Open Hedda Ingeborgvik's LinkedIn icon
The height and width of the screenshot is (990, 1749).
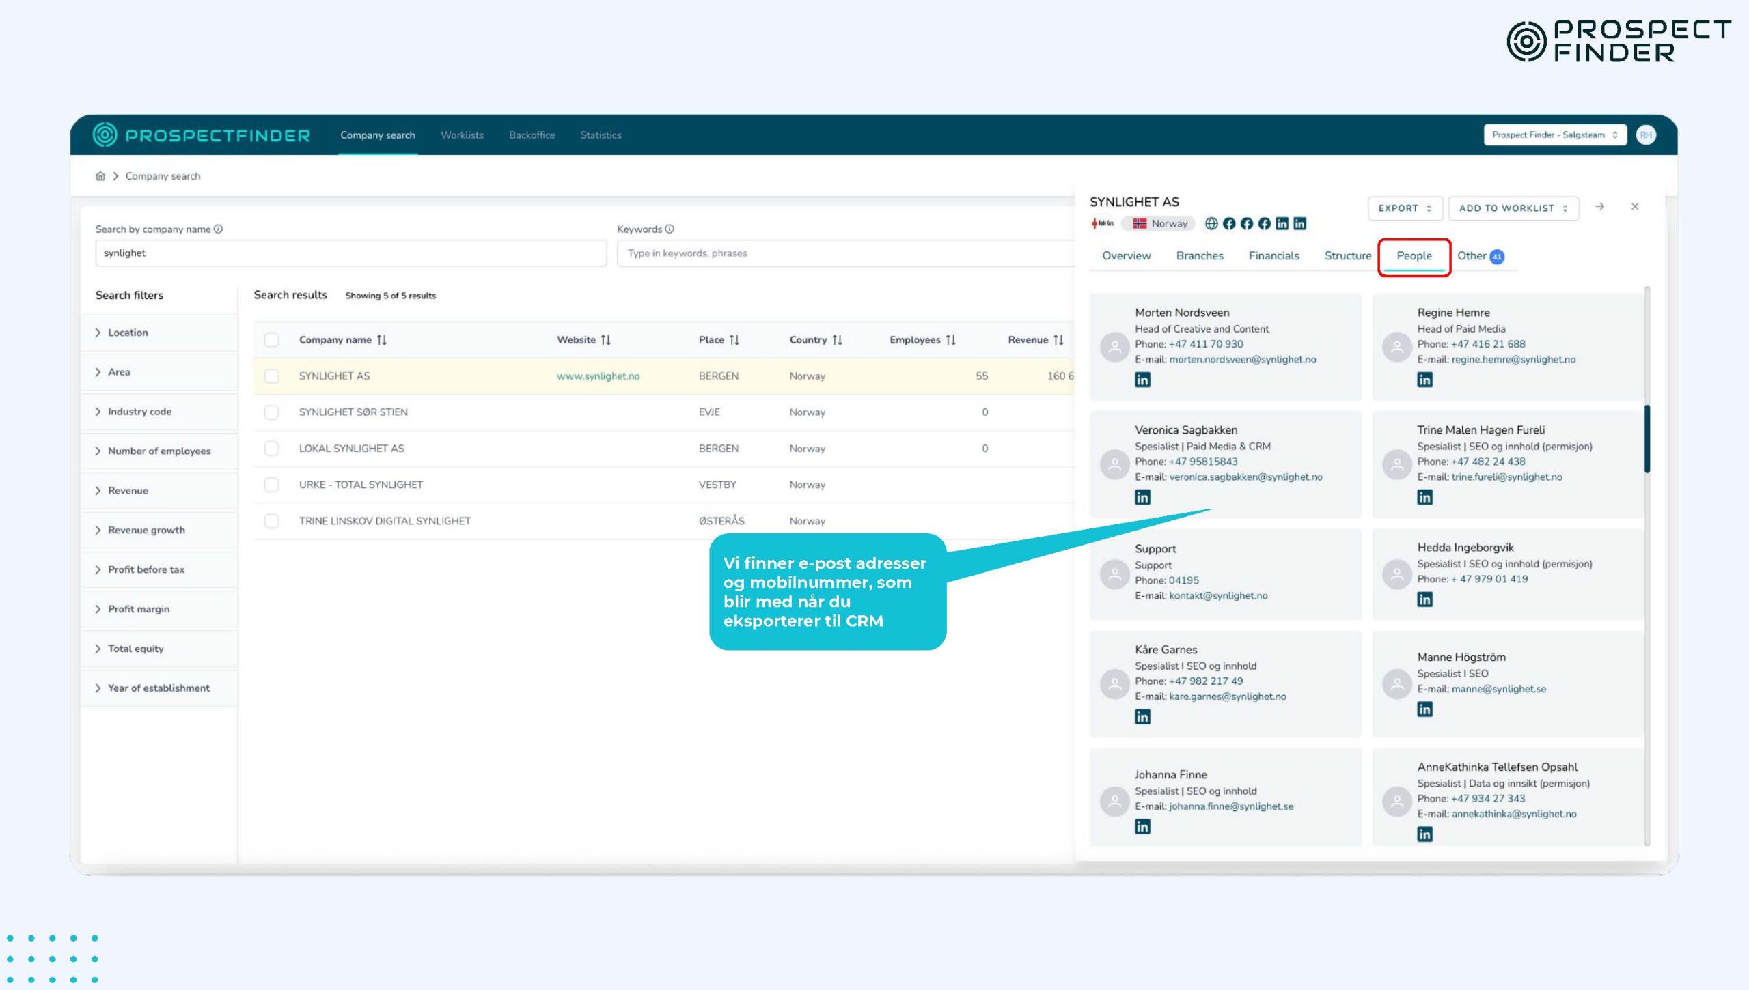[1424, 599]
